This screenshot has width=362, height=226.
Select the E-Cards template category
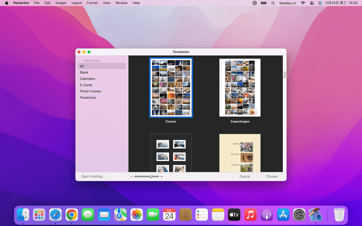tap(86, 85)
